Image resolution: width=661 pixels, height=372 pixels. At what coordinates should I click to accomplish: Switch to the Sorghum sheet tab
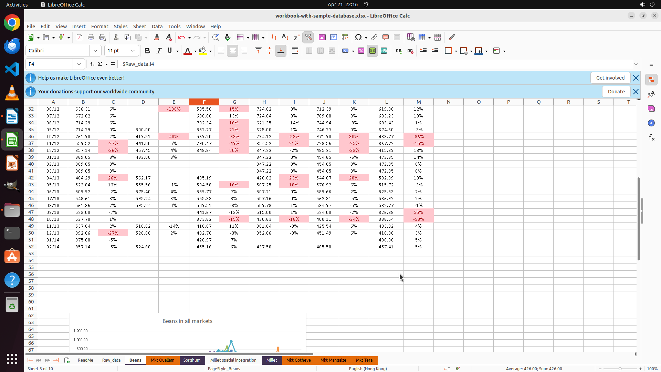coord(192,360)
